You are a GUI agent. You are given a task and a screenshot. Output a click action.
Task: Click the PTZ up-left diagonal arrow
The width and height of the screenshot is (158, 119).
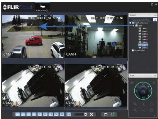(x=138, y=86)
